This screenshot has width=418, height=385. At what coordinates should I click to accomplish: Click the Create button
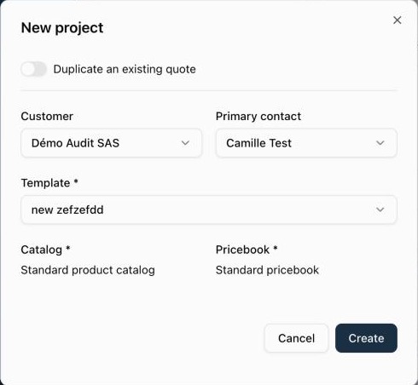(x=366, y=338)
